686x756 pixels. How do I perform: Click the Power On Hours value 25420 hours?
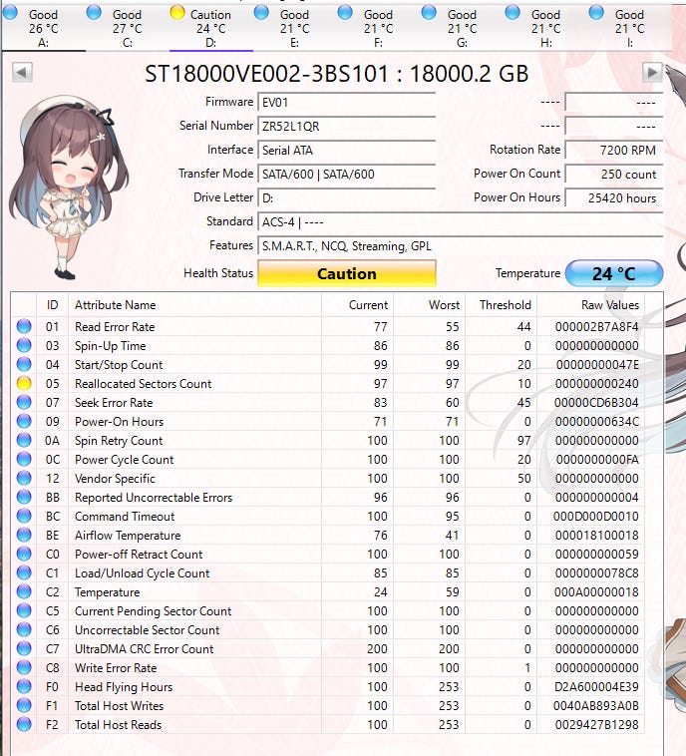coord(613,198)
